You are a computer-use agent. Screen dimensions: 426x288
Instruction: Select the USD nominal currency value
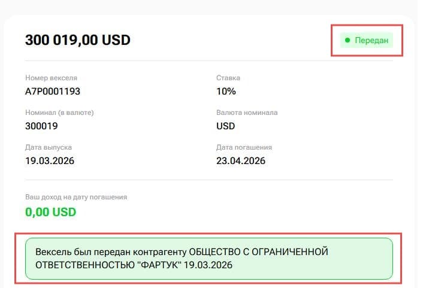225,126
